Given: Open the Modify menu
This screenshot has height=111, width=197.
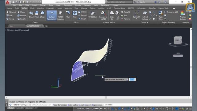Looking at the screenshot, I should click(x=78, y=5).
